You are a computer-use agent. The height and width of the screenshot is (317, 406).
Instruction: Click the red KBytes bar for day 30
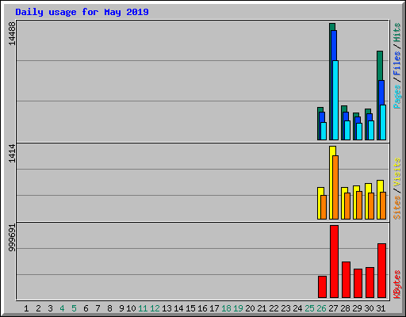point(370,282)
